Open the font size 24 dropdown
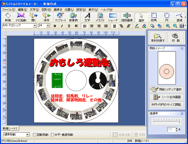 click(49, 25)
